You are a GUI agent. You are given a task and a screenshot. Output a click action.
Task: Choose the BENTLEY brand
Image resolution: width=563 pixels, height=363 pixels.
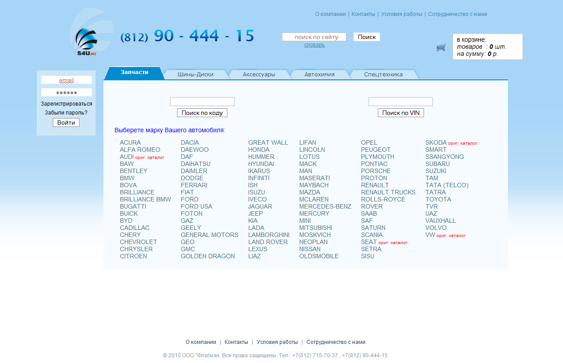[x=134, y=171]
